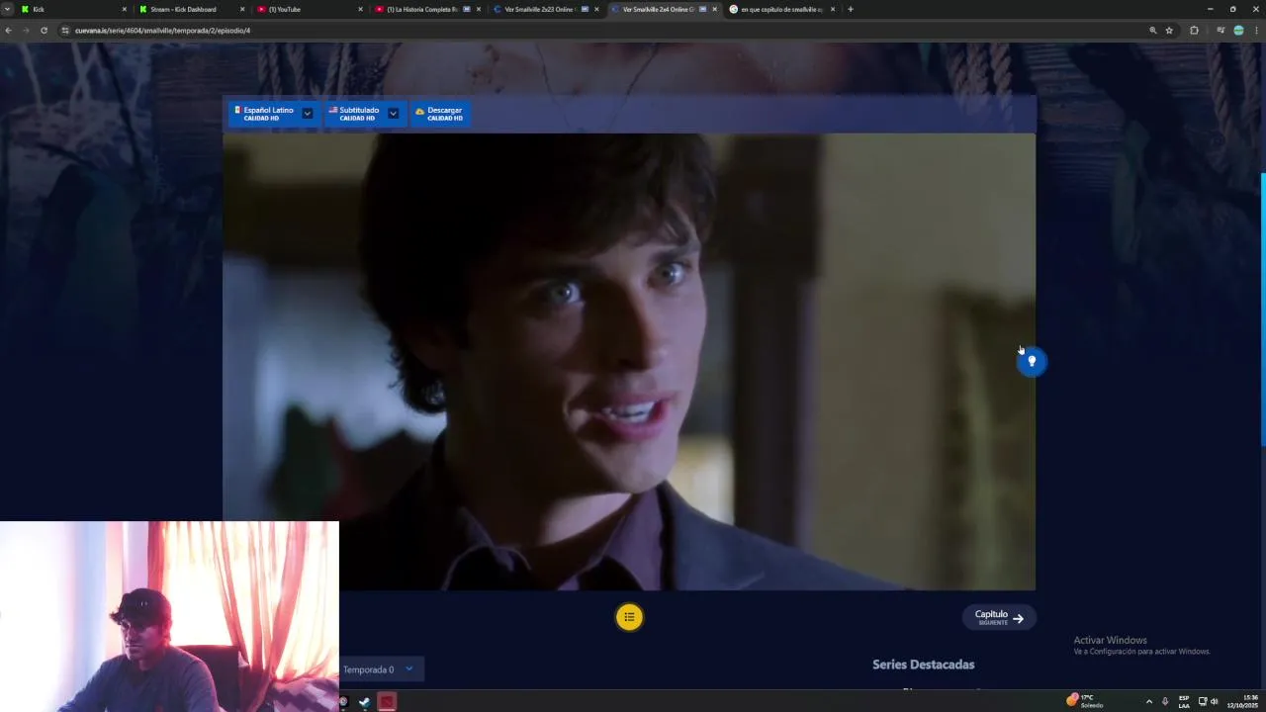This screenshot has height=712, width=1266.
Task: Click the microphone tray icon
Action: pyautogui.click(x=1165, y=701)
